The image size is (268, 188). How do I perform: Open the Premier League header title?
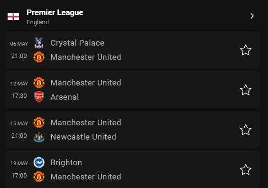[55, 12]
